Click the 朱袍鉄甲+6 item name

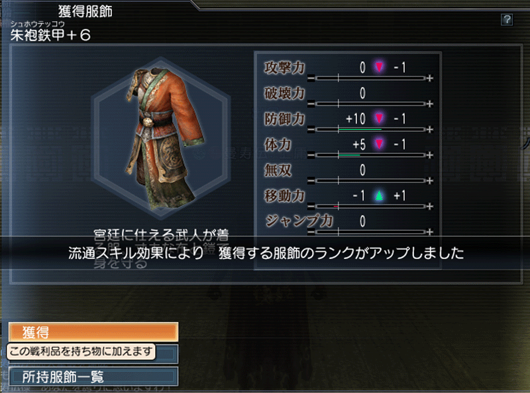coord(50,35)
